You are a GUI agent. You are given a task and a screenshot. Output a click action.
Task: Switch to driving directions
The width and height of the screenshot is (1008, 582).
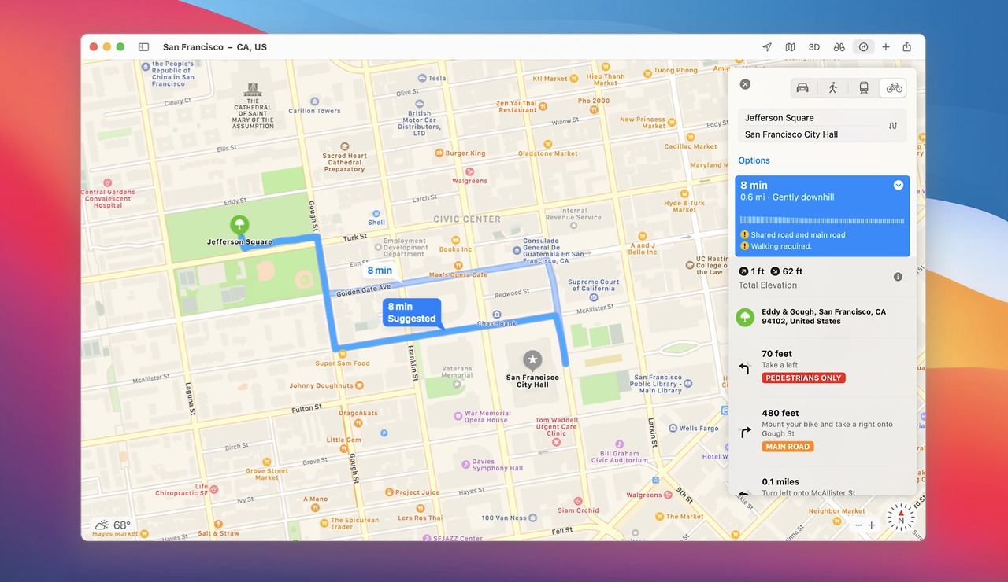pyautogui.click(x=802, y=87)
